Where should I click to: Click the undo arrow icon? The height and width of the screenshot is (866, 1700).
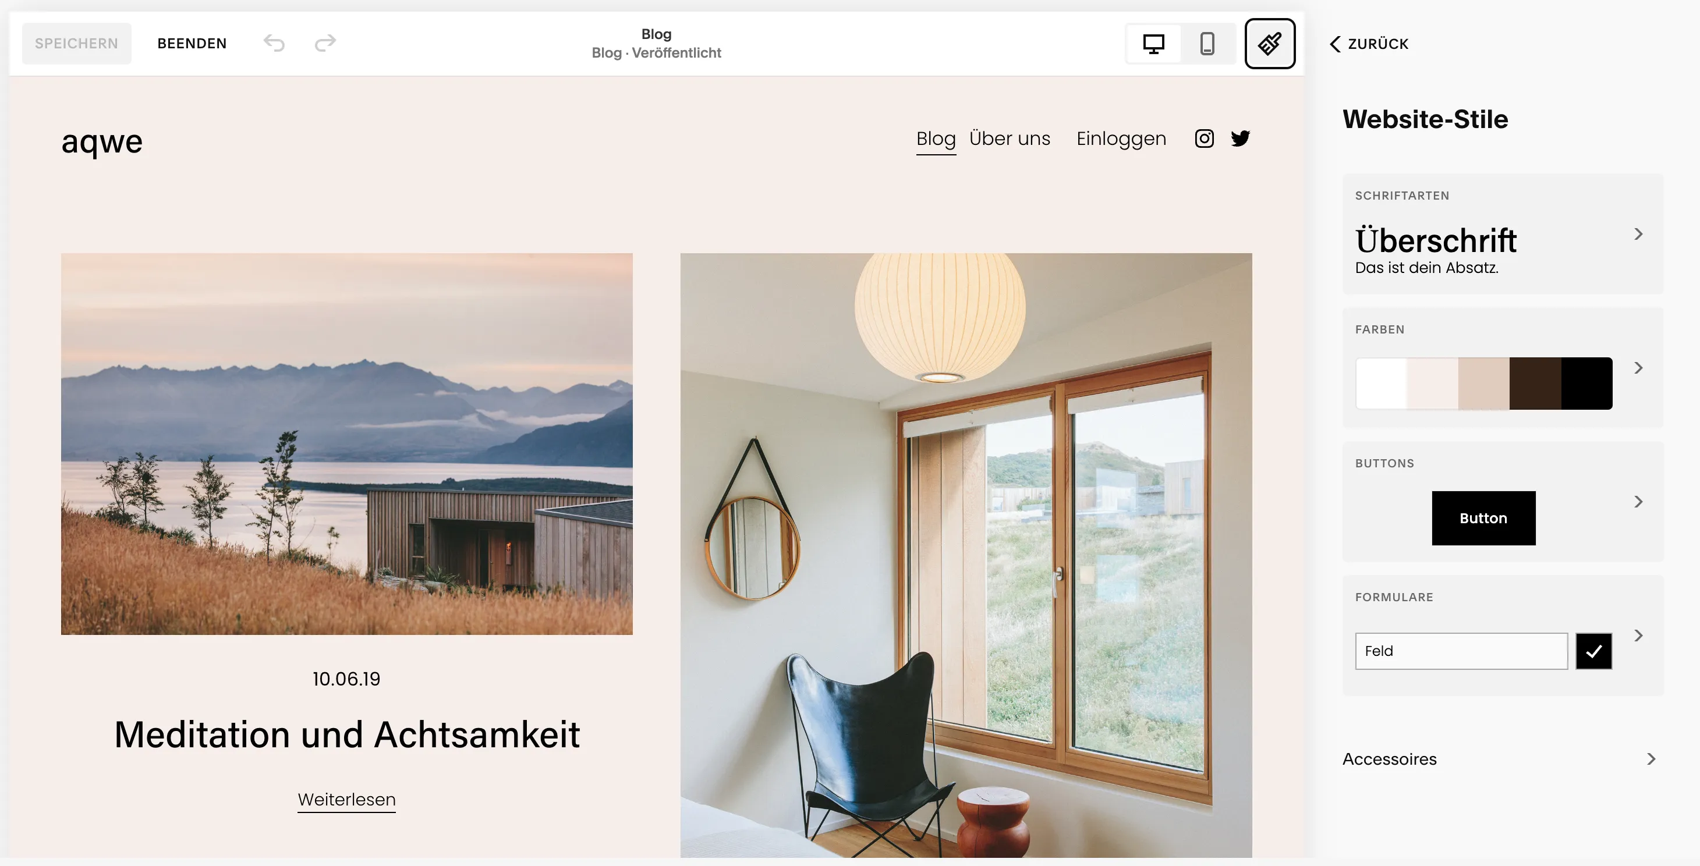pyautogui.click(x=274, y=44)
